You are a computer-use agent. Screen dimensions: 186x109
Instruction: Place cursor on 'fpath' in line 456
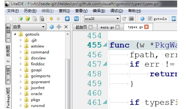point(142,55)
